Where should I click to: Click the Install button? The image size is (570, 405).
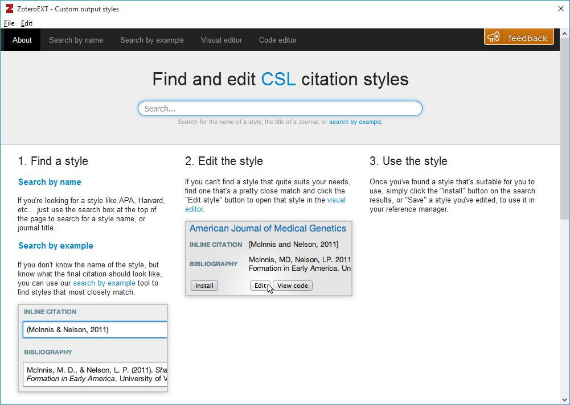[204, 286]
